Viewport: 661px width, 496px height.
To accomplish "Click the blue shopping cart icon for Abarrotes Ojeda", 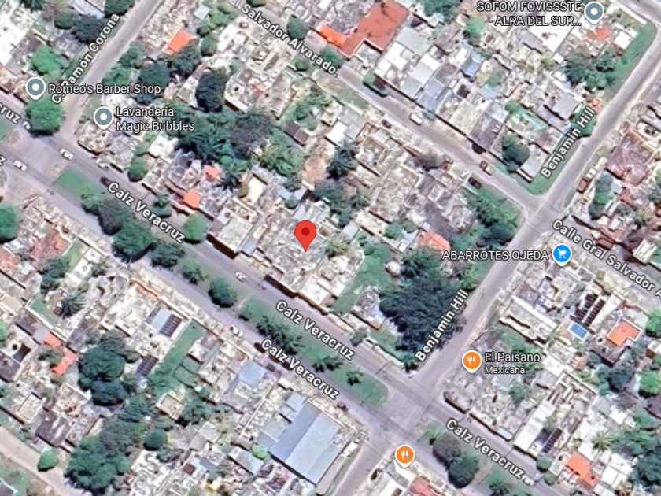I will coord(562,254).
